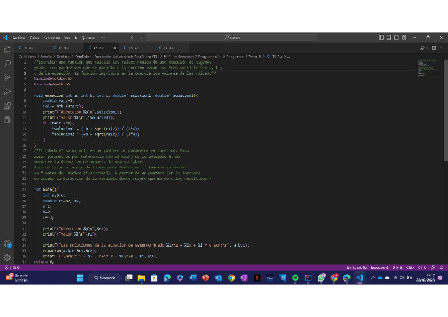
Task: Close the active editor tab
Action: coord(115,48)
